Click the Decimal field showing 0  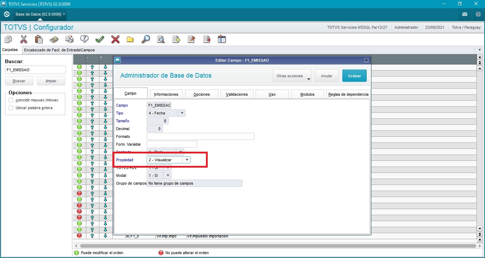pos(155,129)
